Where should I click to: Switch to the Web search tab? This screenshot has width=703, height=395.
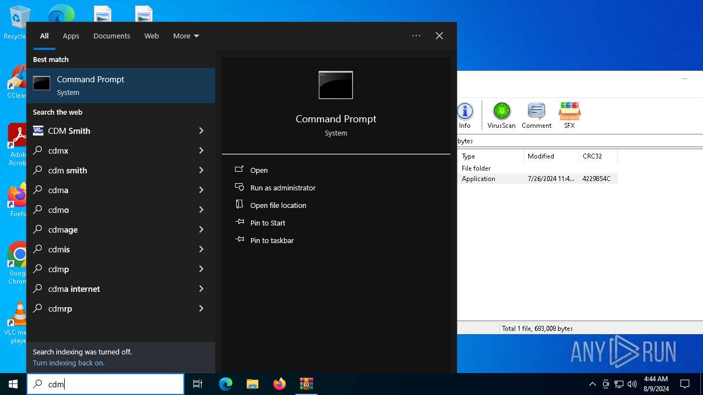(x=152, y=36)
